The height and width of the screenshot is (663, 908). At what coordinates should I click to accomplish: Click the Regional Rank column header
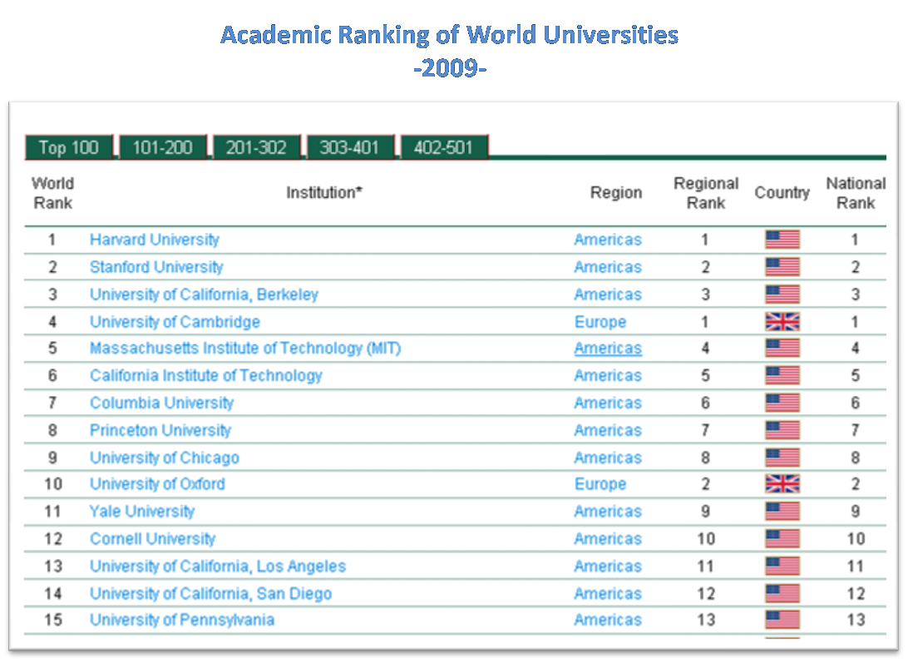(706, 193)
